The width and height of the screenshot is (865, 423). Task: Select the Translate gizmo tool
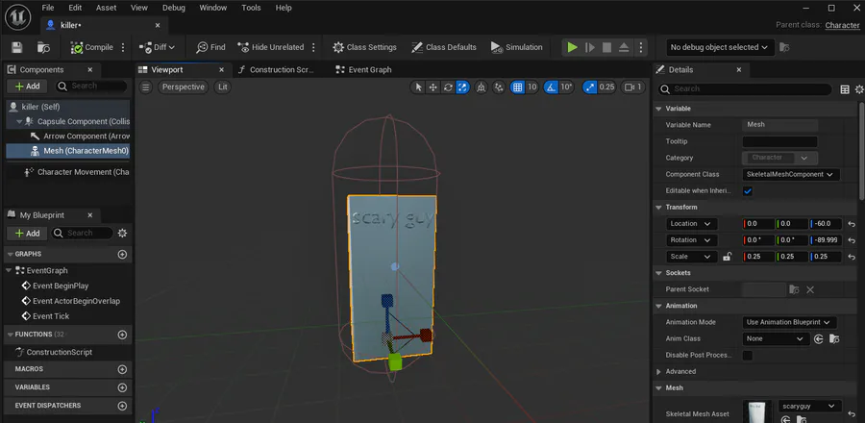coord(433,87)
